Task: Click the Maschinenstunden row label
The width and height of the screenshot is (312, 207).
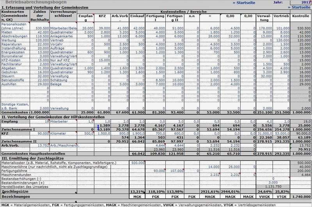Action: tap(16, 175)
